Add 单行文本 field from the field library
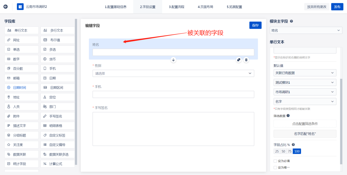The height and width of the screenshot is (175, 347). [x=22, y=31]
